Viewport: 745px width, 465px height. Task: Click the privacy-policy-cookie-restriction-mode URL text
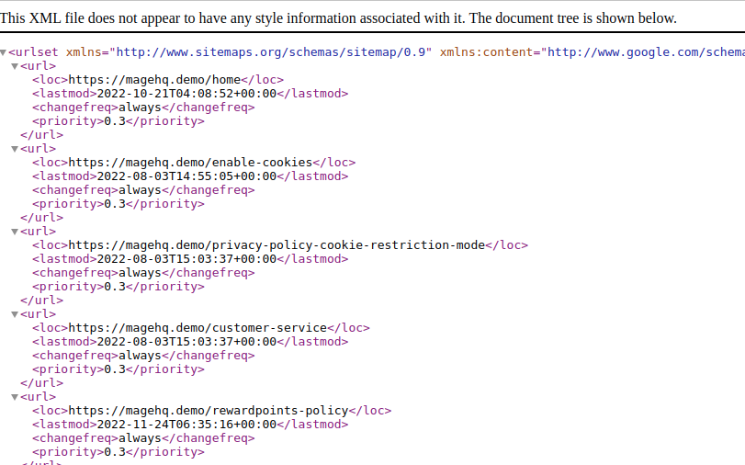(x=277, y=244)
